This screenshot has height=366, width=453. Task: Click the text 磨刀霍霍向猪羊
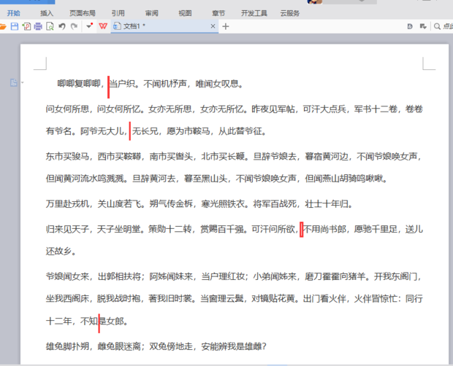pos(335,276)
